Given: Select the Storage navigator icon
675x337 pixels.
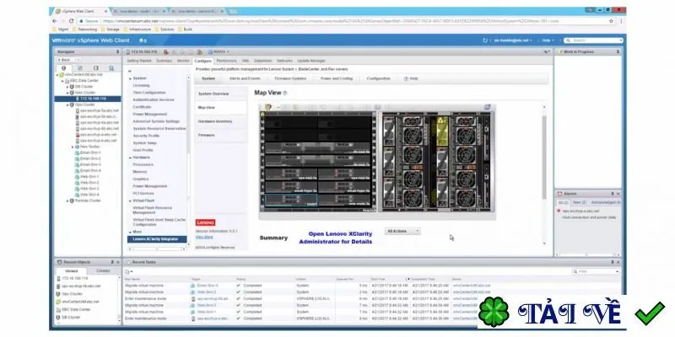Looking at the screenshot, I should (95, 68).
